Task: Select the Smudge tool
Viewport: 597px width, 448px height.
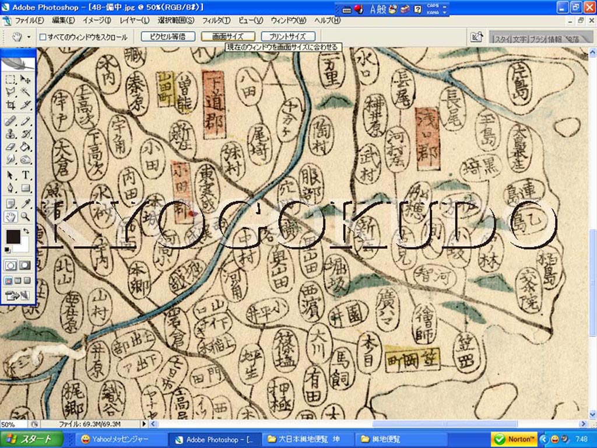Action: (x=10, y=159)
